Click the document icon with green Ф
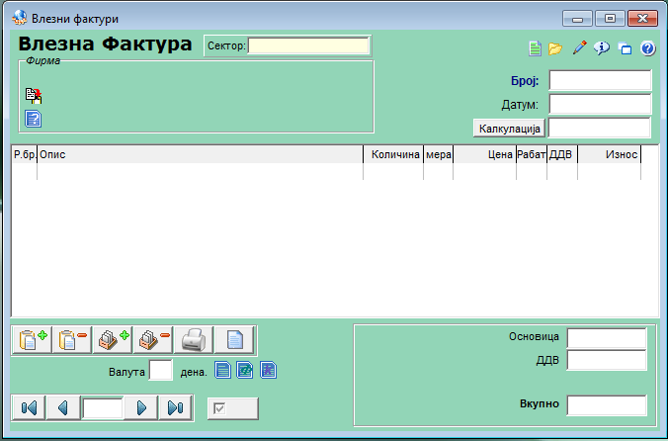 245,370
